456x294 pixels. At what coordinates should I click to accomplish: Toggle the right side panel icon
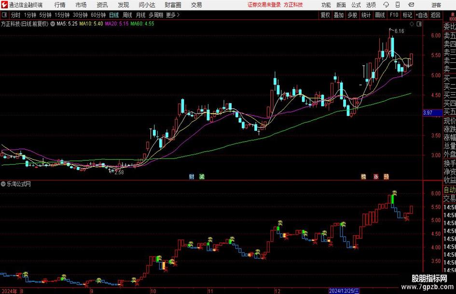419,24
